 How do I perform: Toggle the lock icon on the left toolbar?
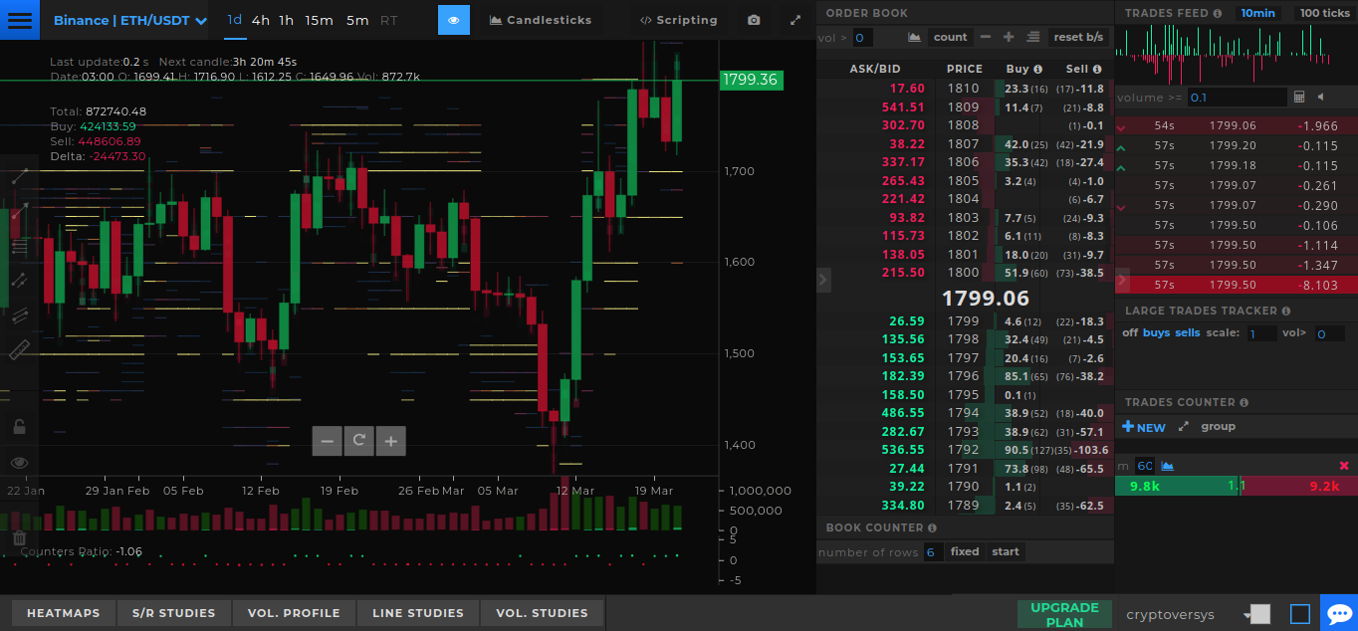tap(18, 425)
